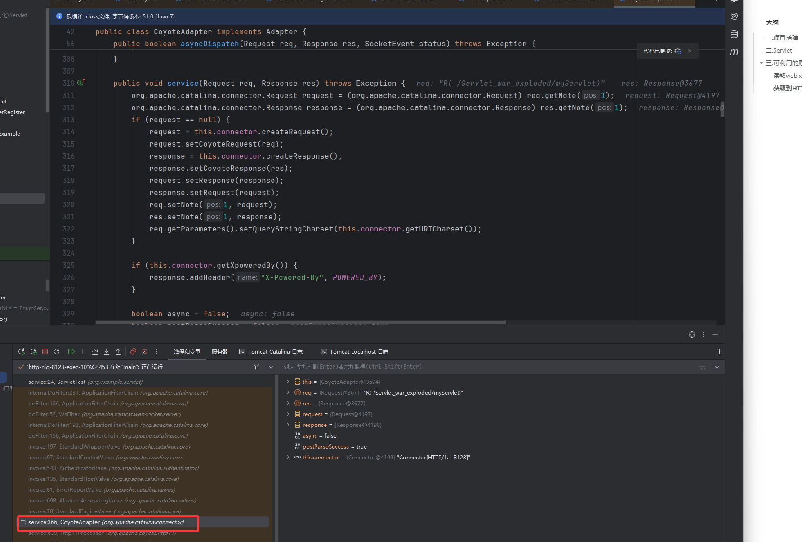Open the Database tool window icon
This screenshot has width=802, height=542.
pos(734,34)
